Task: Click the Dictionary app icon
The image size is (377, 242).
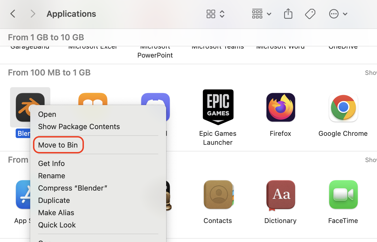Action: [280, 194]
